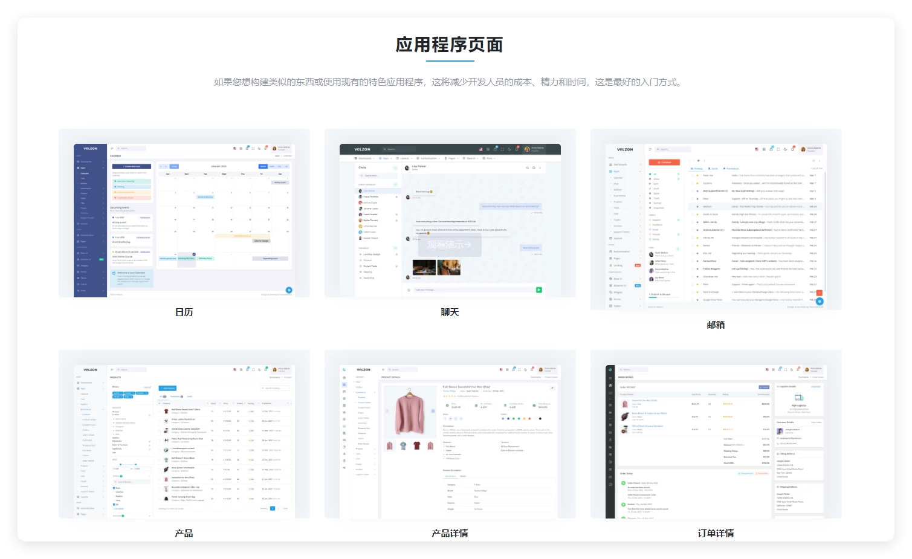Click the orange Compose button in mailbox preview
912x559 pixels.
click(664, 162)
